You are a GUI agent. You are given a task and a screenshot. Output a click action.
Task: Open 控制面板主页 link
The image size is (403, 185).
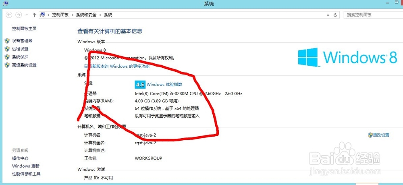tap(24, 29)
